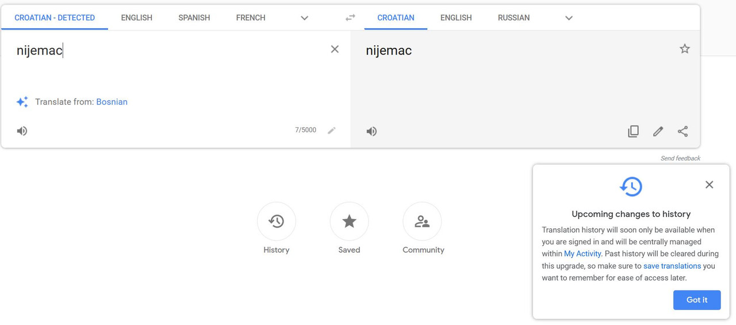Select Croatian as target language
This screenshot has width=736, height=325.
396,18
